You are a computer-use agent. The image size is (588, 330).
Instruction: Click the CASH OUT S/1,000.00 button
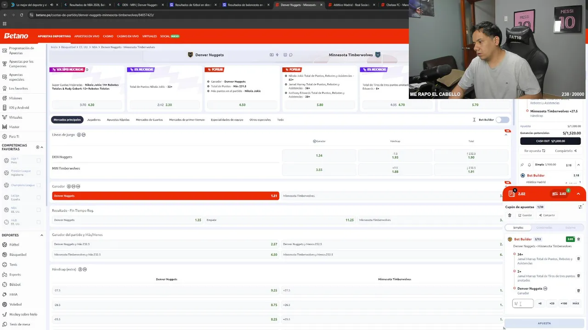click(x=550, y=141)
